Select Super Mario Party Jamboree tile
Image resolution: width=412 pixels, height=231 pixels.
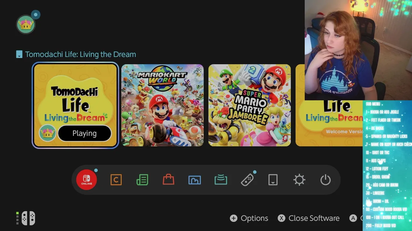click(249, 105)
